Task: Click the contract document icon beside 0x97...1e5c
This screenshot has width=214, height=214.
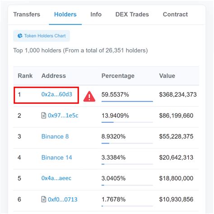Action: pos(44,116)
